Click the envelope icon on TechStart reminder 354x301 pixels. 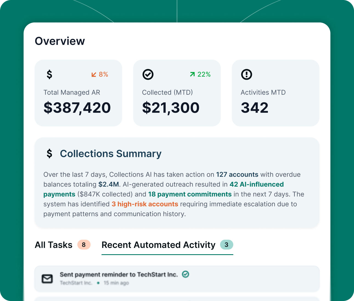[x=47, y=279]
